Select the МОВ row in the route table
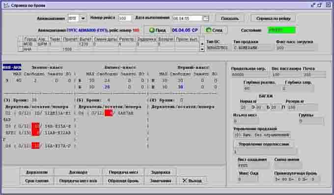 109,44
